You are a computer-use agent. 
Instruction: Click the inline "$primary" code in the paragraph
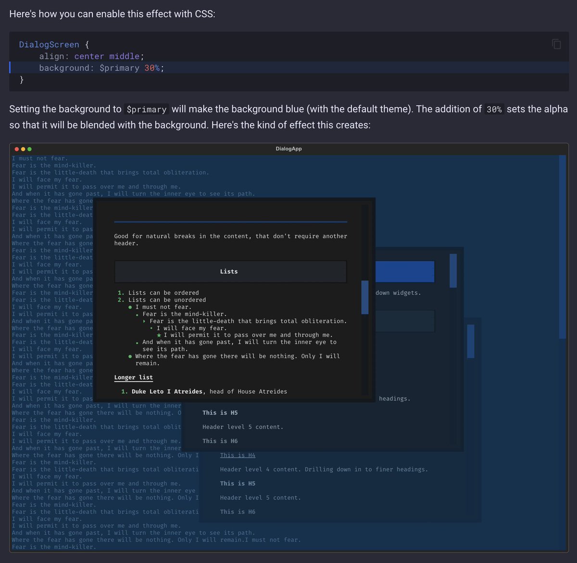point(146,109)
